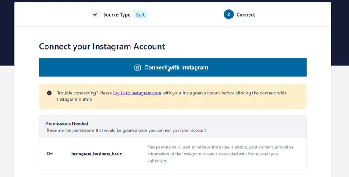
Task: Select the Source Type step label
Action: (x=117, y=14)
